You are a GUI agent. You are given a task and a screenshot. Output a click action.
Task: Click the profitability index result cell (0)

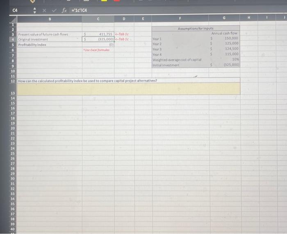pyautogui.click(x=98, y=45)
